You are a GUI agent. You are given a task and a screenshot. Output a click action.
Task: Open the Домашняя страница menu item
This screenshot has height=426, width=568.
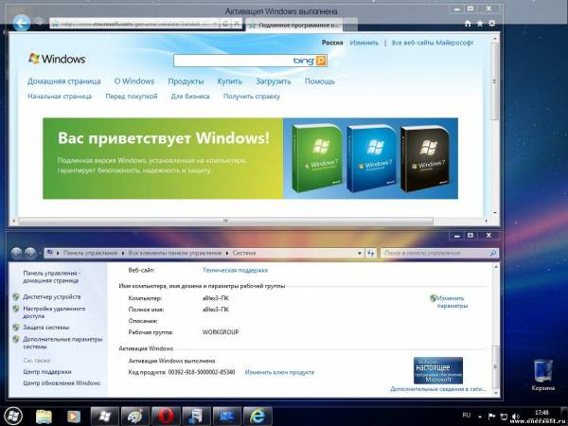point(64,81)
